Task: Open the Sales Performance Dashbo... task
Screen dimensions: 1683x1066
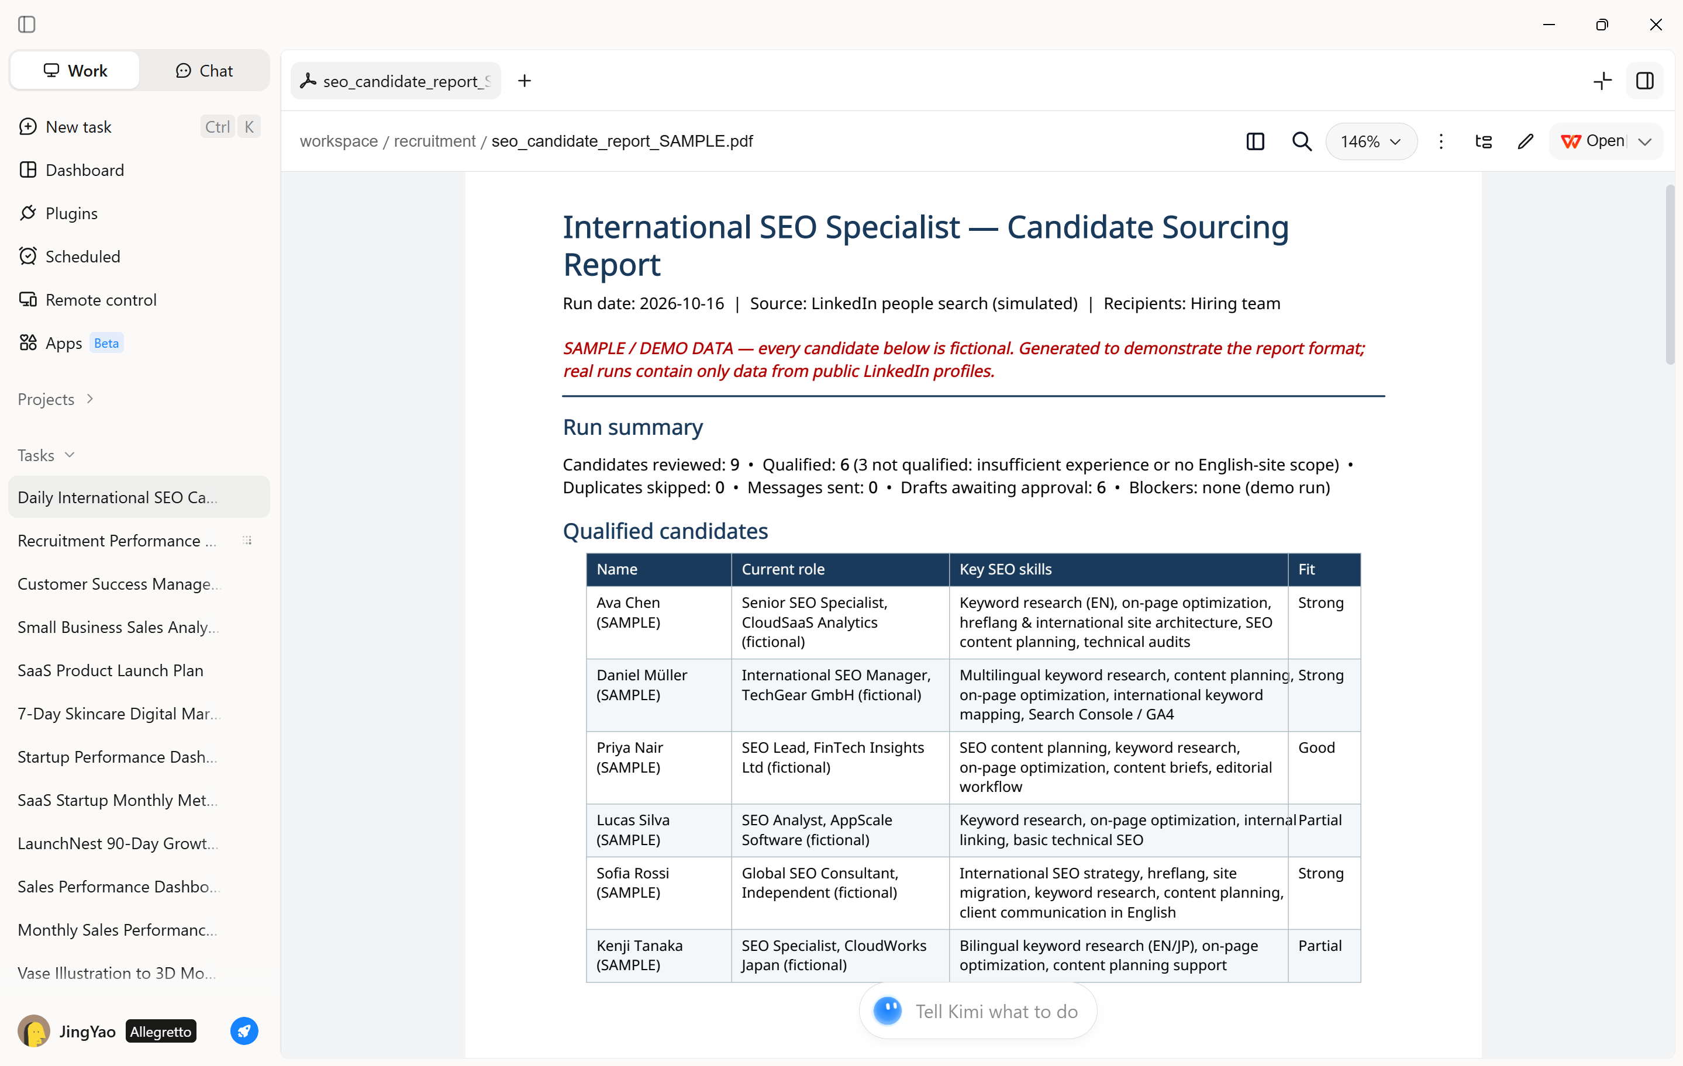Action: (x=139, y=887)
